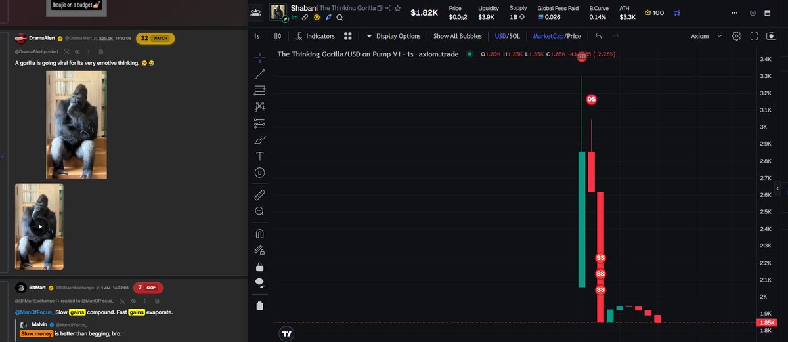Select the crosshair cursor tool

point(259,57)
